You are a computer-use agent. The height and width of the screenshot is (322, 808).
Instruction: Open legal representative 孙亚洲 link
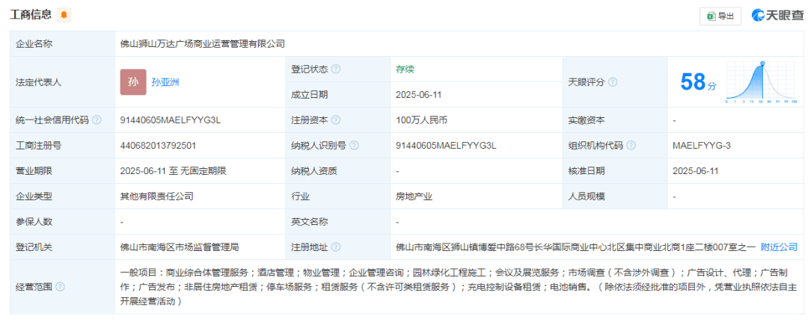[x=165, y=82]
